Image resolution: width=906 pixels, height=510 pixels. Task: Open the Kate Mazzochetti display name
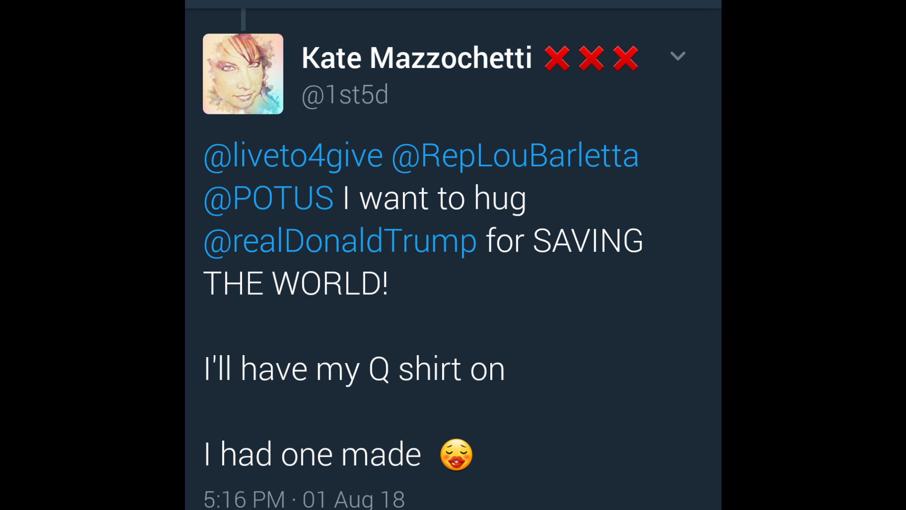417,58
